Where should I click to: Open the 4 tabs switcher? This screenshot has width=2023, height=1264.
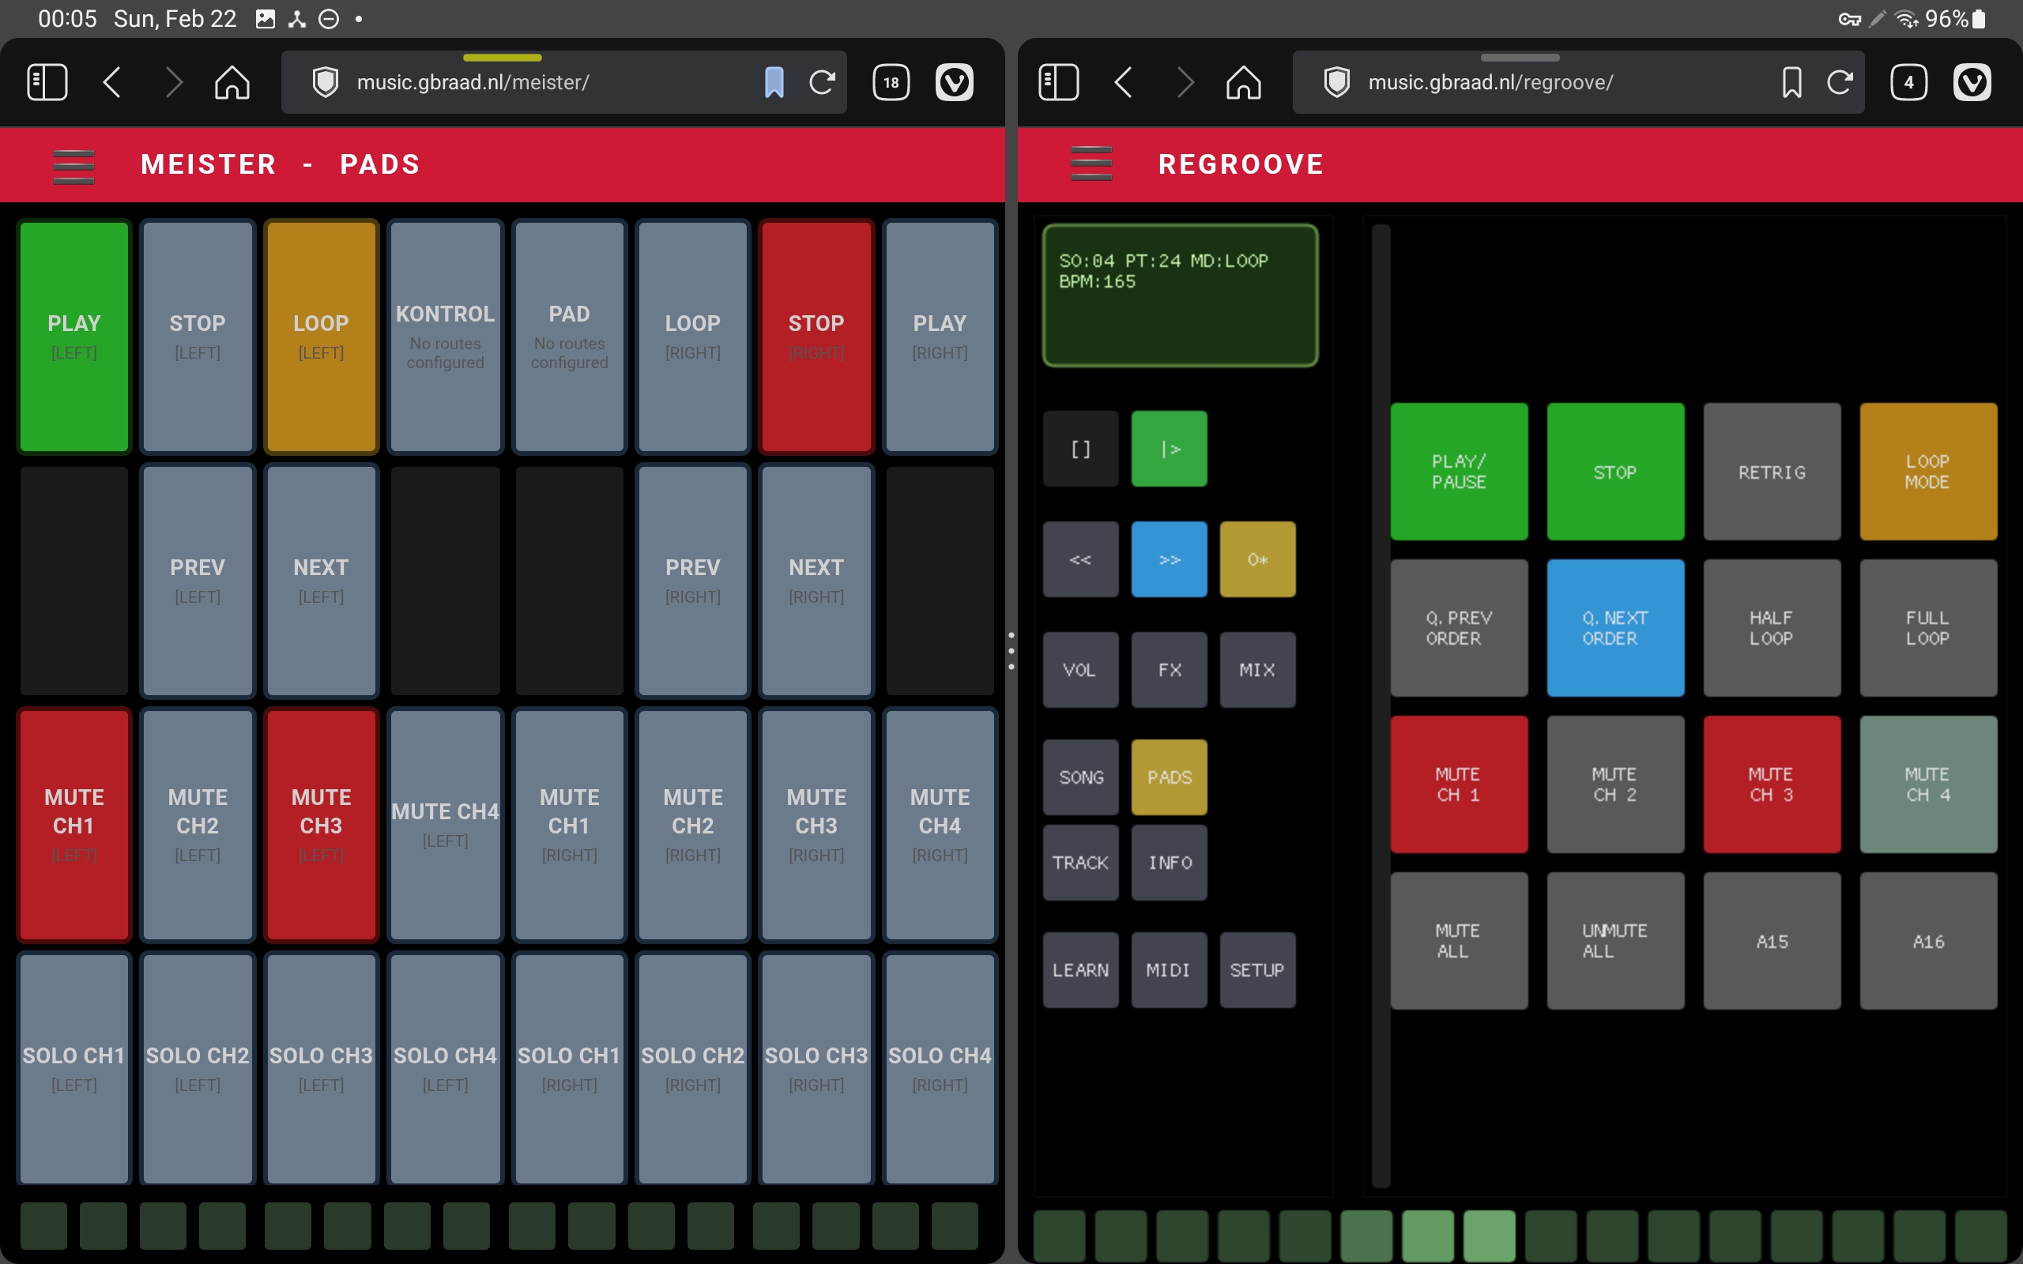point(1908,82)
